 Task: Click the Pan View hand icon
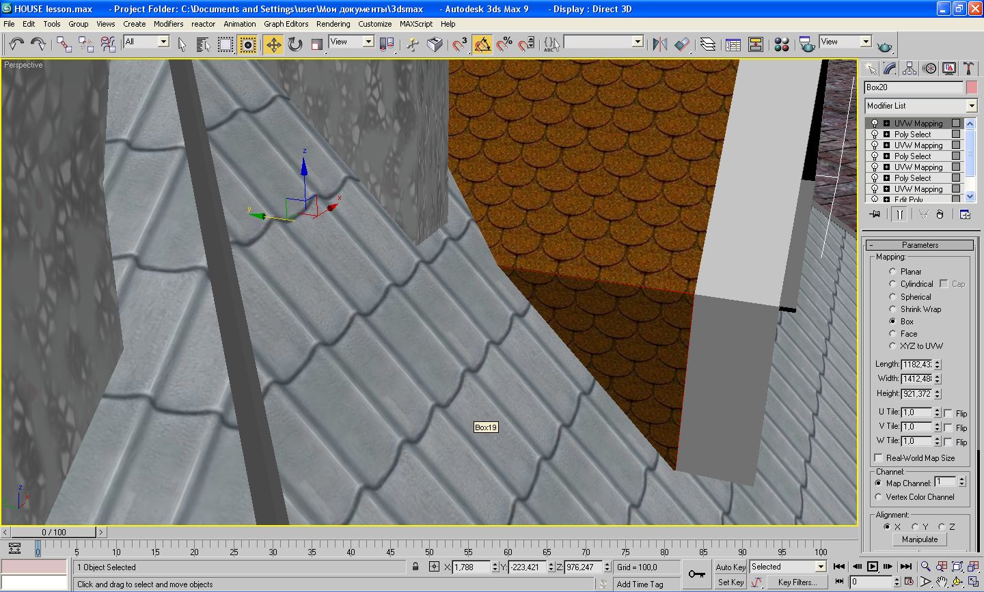tap(942, 582)
